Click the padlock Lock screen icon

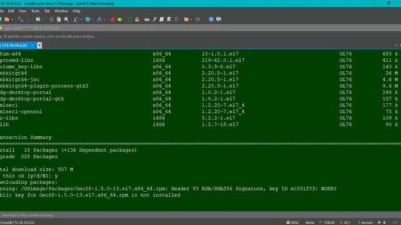tap(137, 19)
